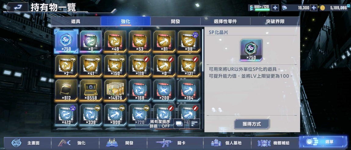Open the 選單 menu button

[x=323, y=142]
